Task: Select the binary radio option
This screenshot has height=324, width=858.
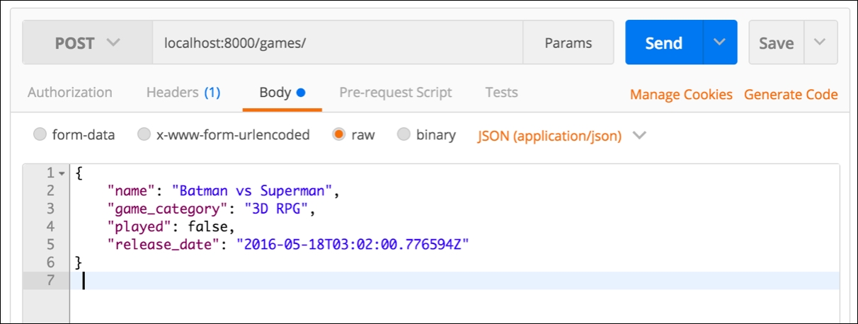Action: click(404, 134)
